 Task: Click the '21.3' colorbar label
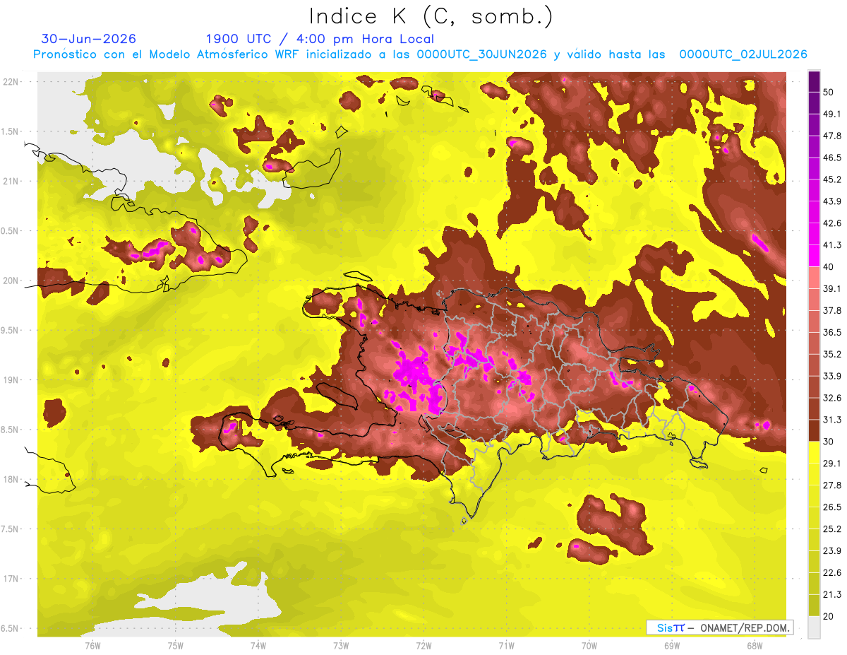coord(832,594)
